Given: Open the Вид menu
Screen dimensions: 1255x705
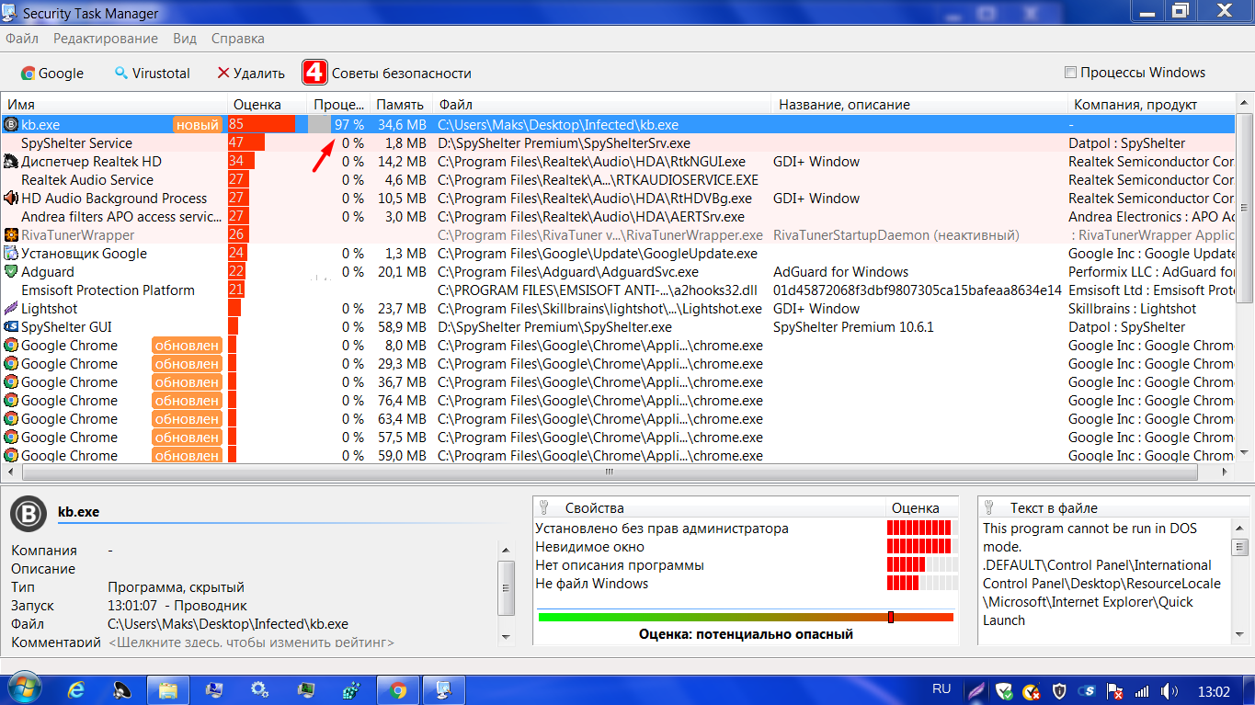Looking at the screenshot, I should (185, 39).
